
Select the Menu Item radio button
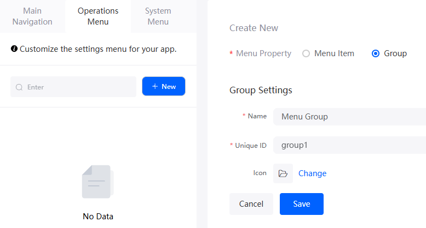[x=306, y=53]
